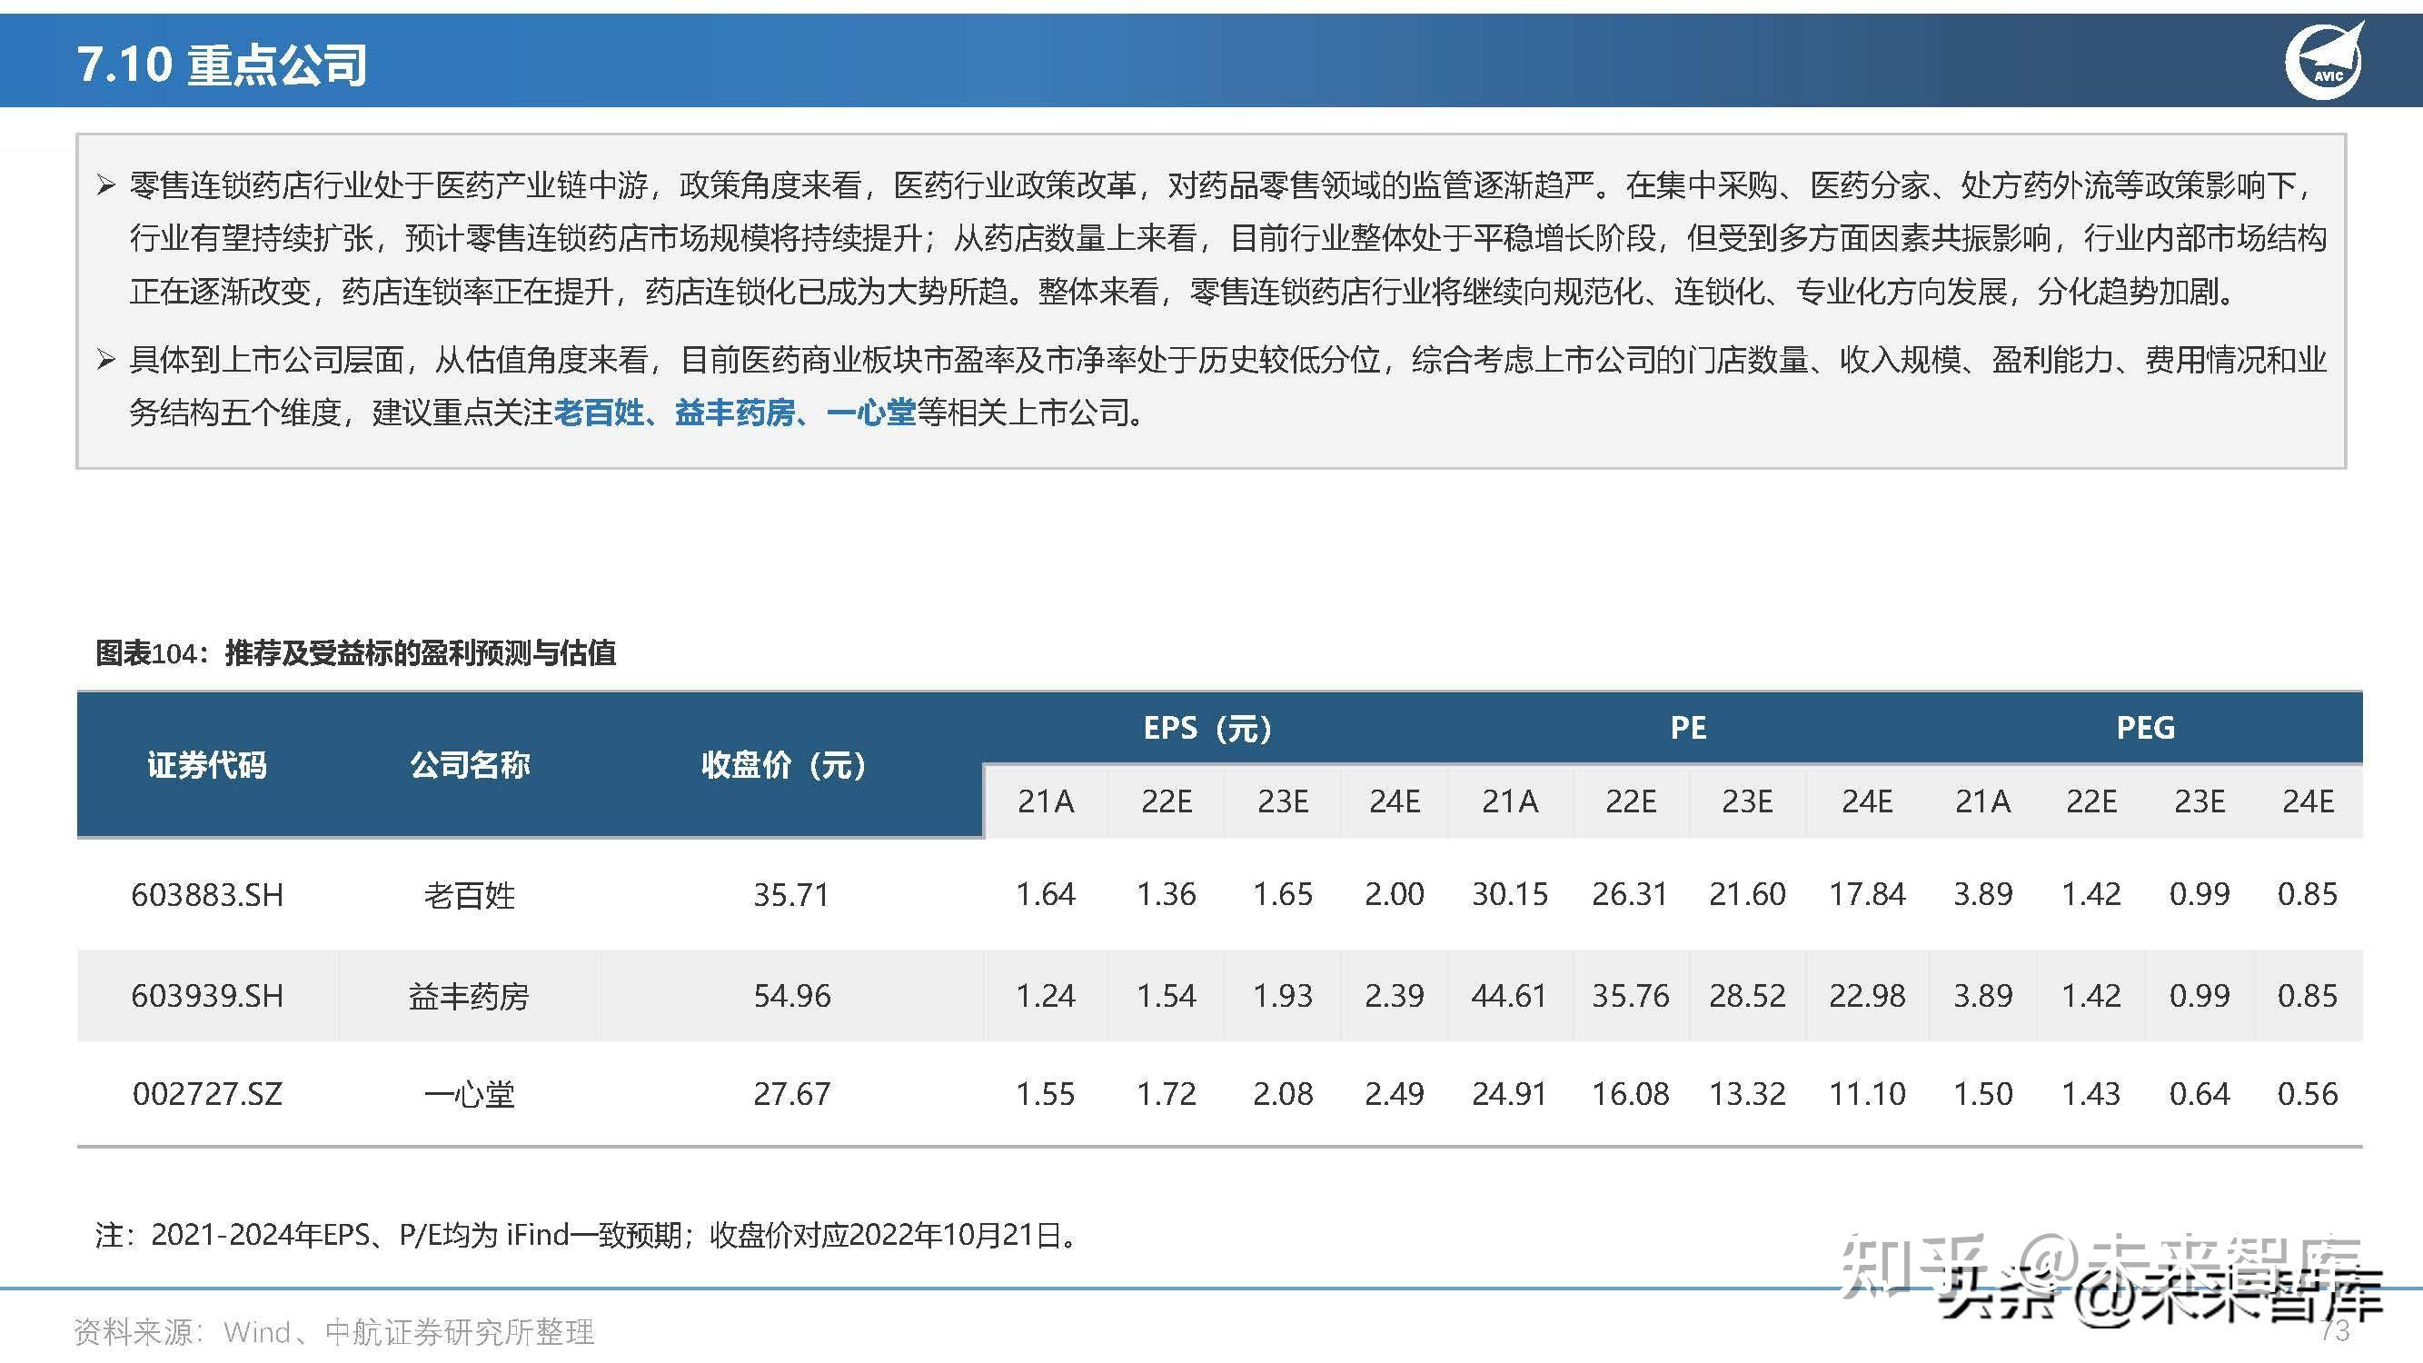Select security code 603939.SH
This screenshot has width=2423, height=1363.
tap(207, 995)
